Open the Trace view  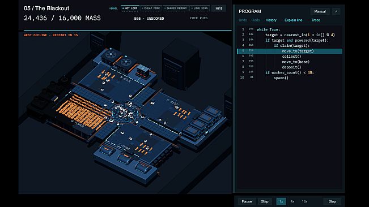[x=316, y=20]
